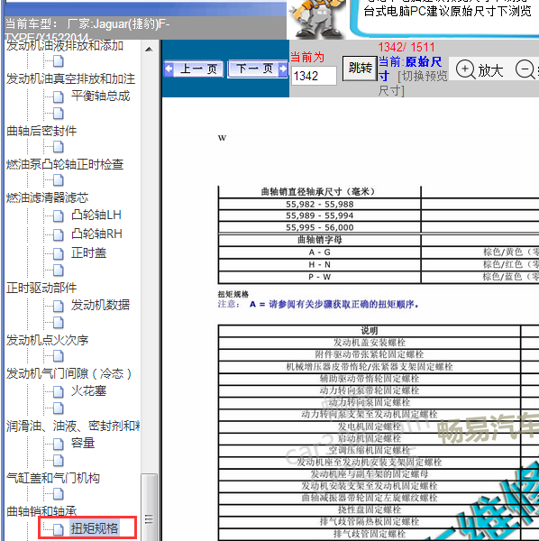
Task: Open the 火花塞 tree item
Action: coord(88,390)
